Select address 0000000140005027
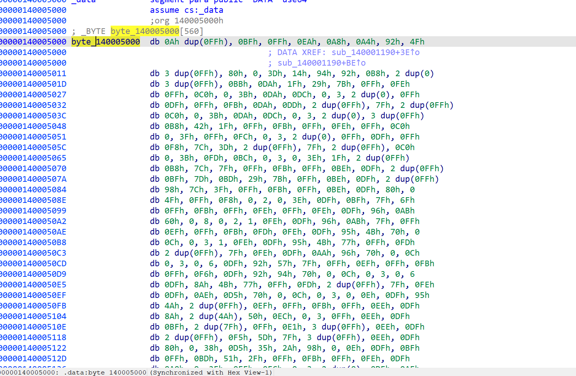Image resolution: width=576 pixels, height=376 pixels. click(x=33, y=95)
